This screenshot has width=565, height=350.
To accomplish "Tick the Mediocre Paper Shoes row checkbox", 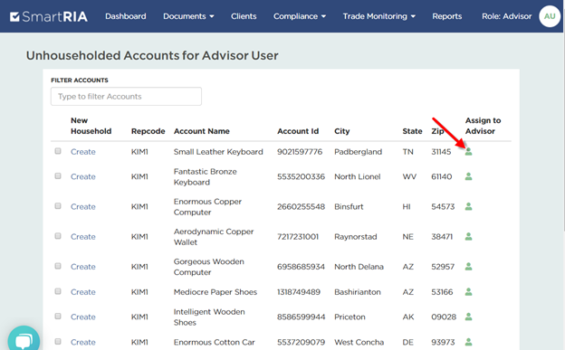I will (58, 291).
